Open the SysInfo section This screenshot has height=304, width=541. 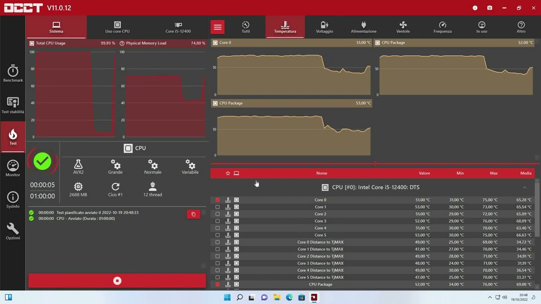click(x=13, y=200)
